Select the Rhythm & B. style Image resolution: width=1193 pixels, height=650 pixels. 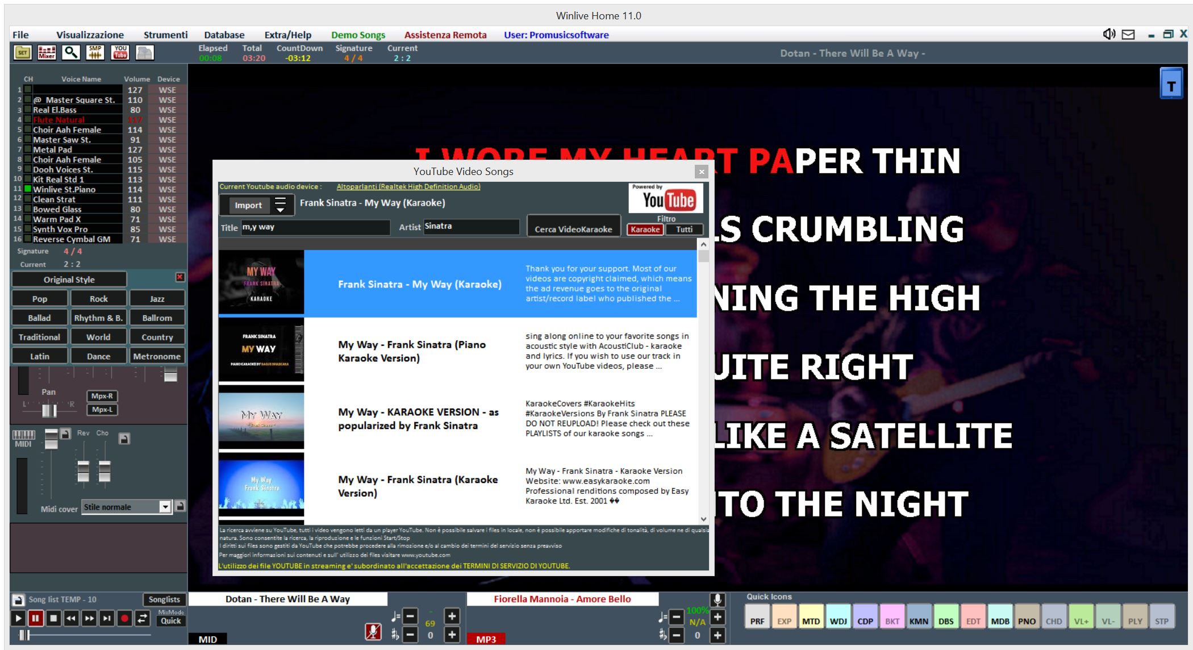(98, 318)
